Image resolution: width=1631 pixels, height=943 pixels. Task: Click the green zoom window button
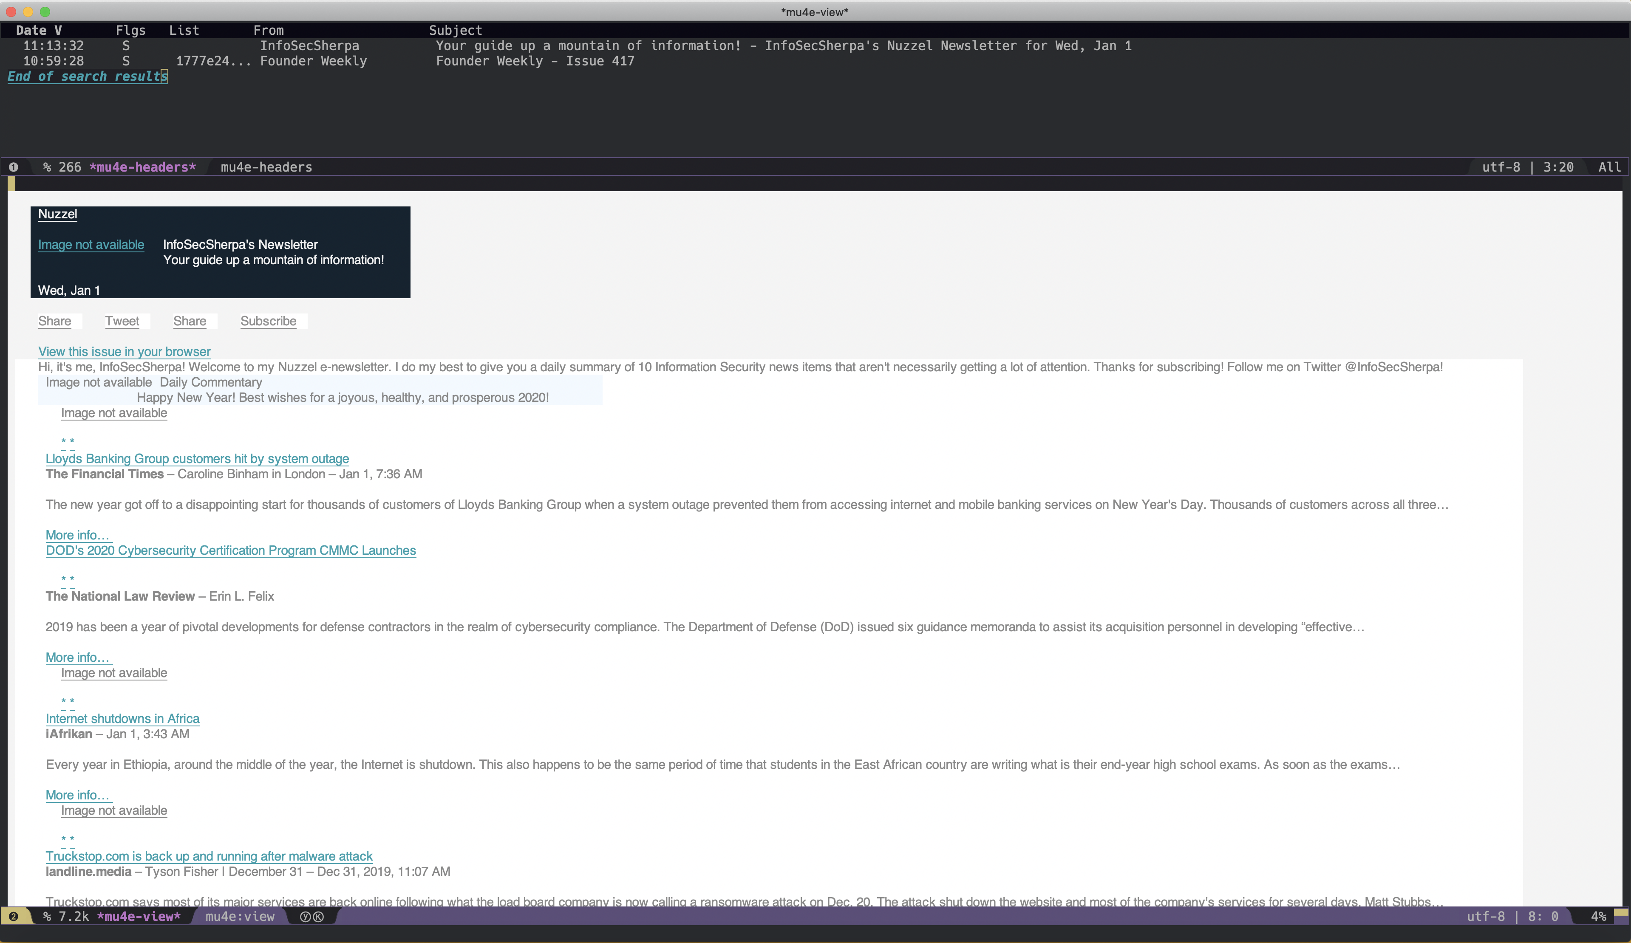[x=45, y=11]
